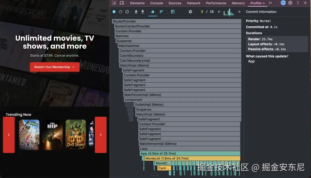311x178 pixels.
Task: Switch to the Sources tab
Action: point(175,3)
